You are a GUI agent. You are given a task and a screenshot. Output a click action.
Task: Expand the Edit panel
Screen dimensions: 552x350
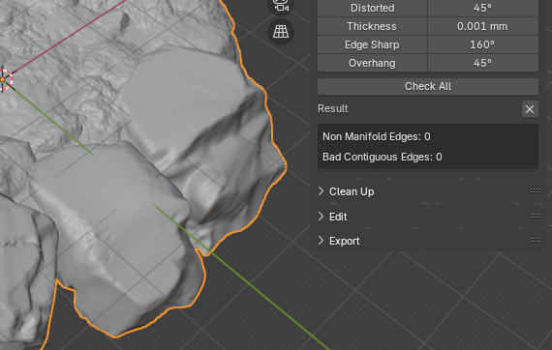point(338,217)
